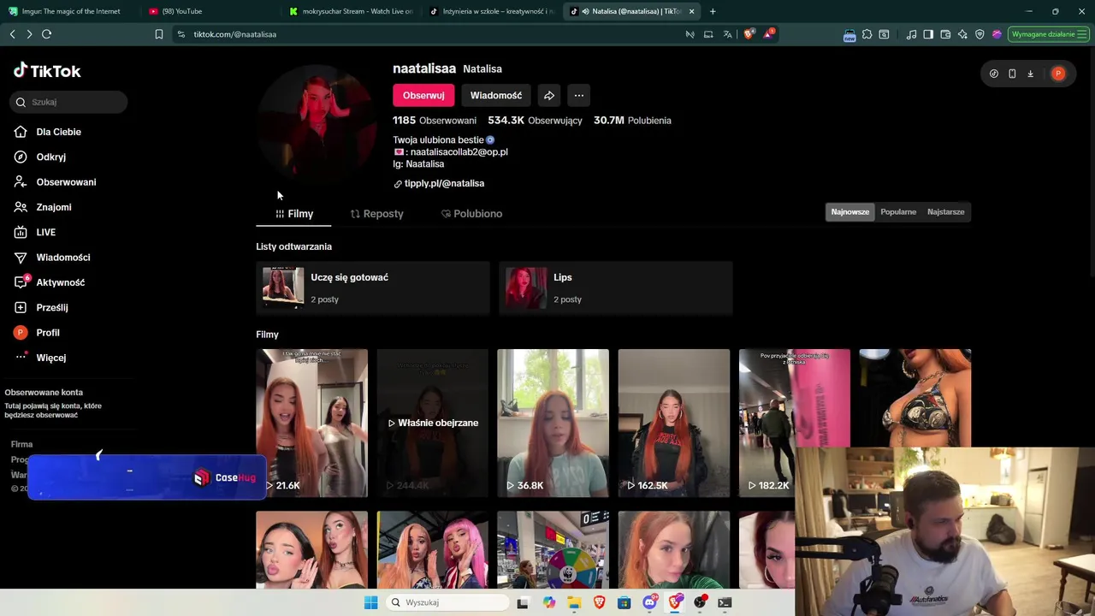Open the Brave Rewards triangle icon
This screenshot has width=1095, height=616.
coord(769,34)
